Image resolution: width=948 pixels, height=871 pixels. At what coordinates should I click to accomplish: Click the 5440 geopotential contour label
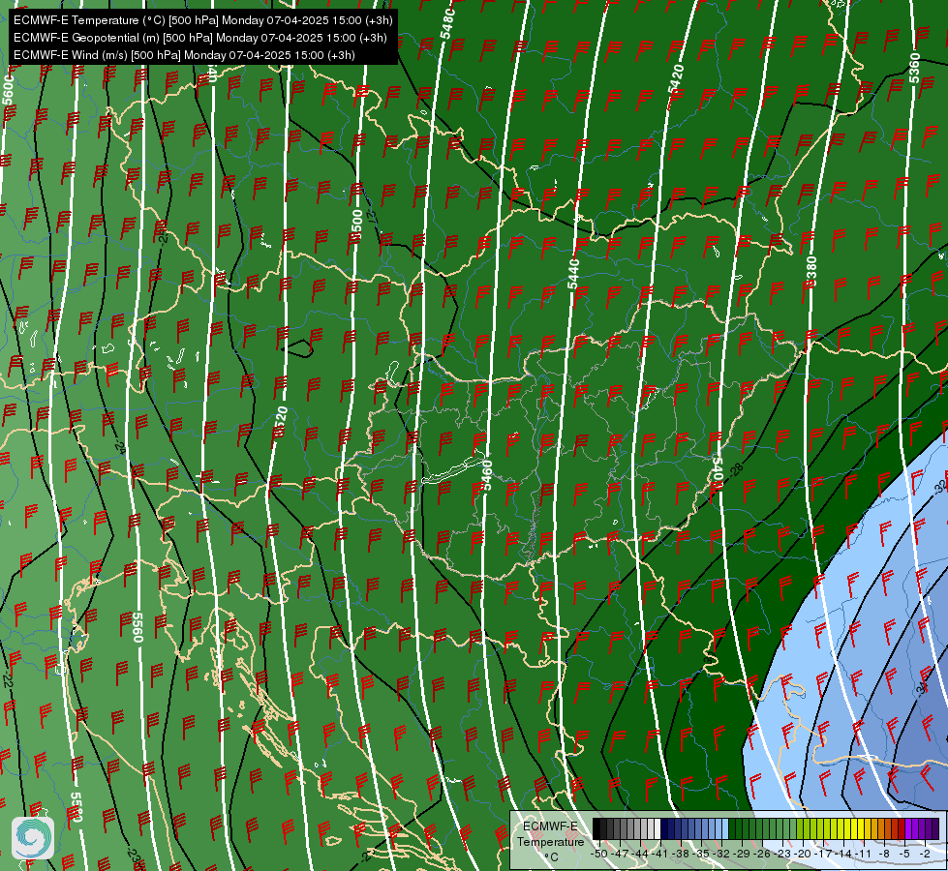573,274
